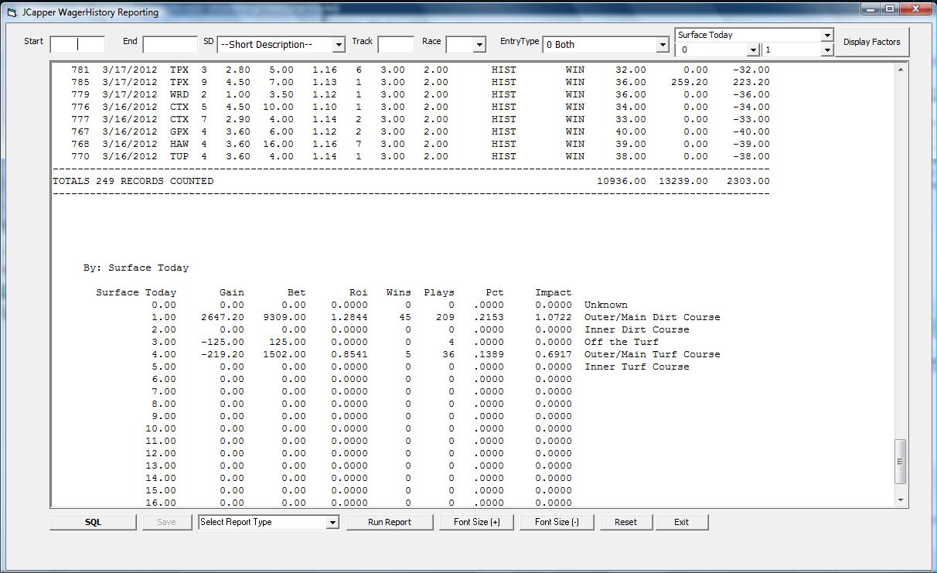Click 'Inner Dirt Course' label
The image size is (937, 573).
(636, 329)
